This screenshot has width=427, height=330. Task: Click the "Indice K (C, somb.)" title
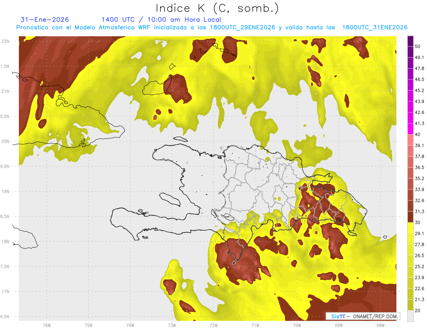click(x=217, y=8)
